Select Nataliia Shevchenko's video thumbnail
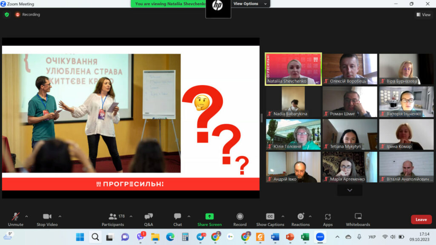This screenshot has height=245, width=436. pos(293,69)
